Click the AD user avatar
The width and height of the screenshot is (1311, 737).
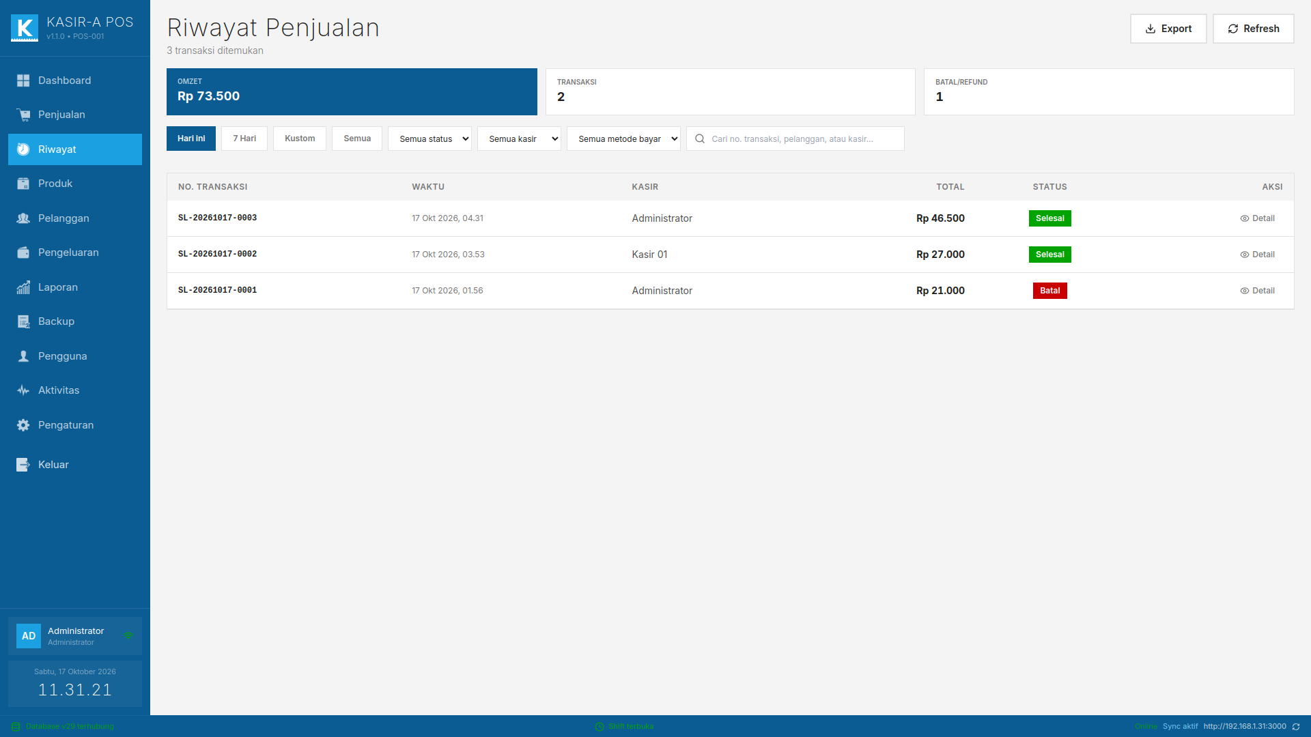tap(29, 636)
